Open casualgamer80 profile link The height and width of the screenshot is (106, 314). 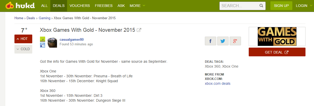pos(71,39)
